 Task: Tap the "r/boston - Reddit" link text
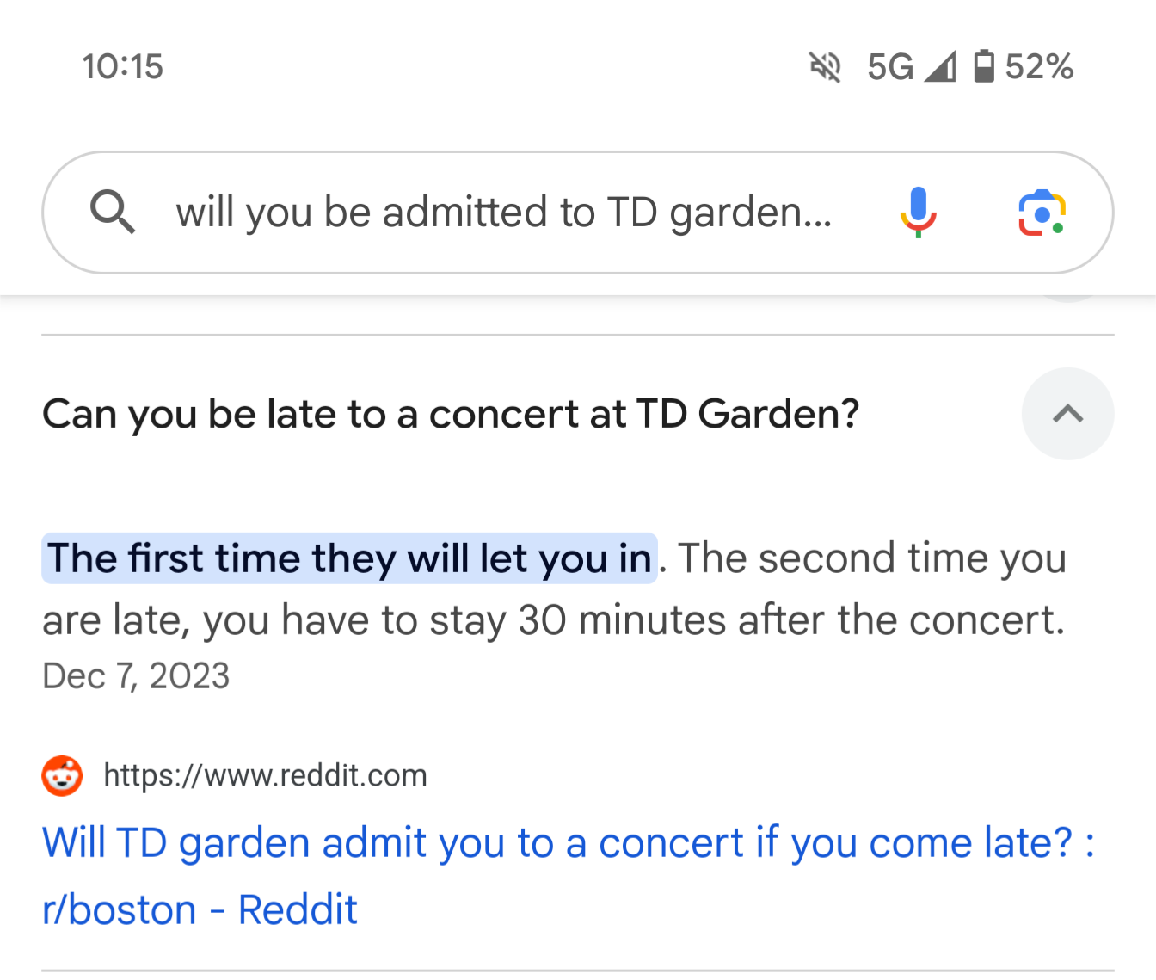(200, 909)
